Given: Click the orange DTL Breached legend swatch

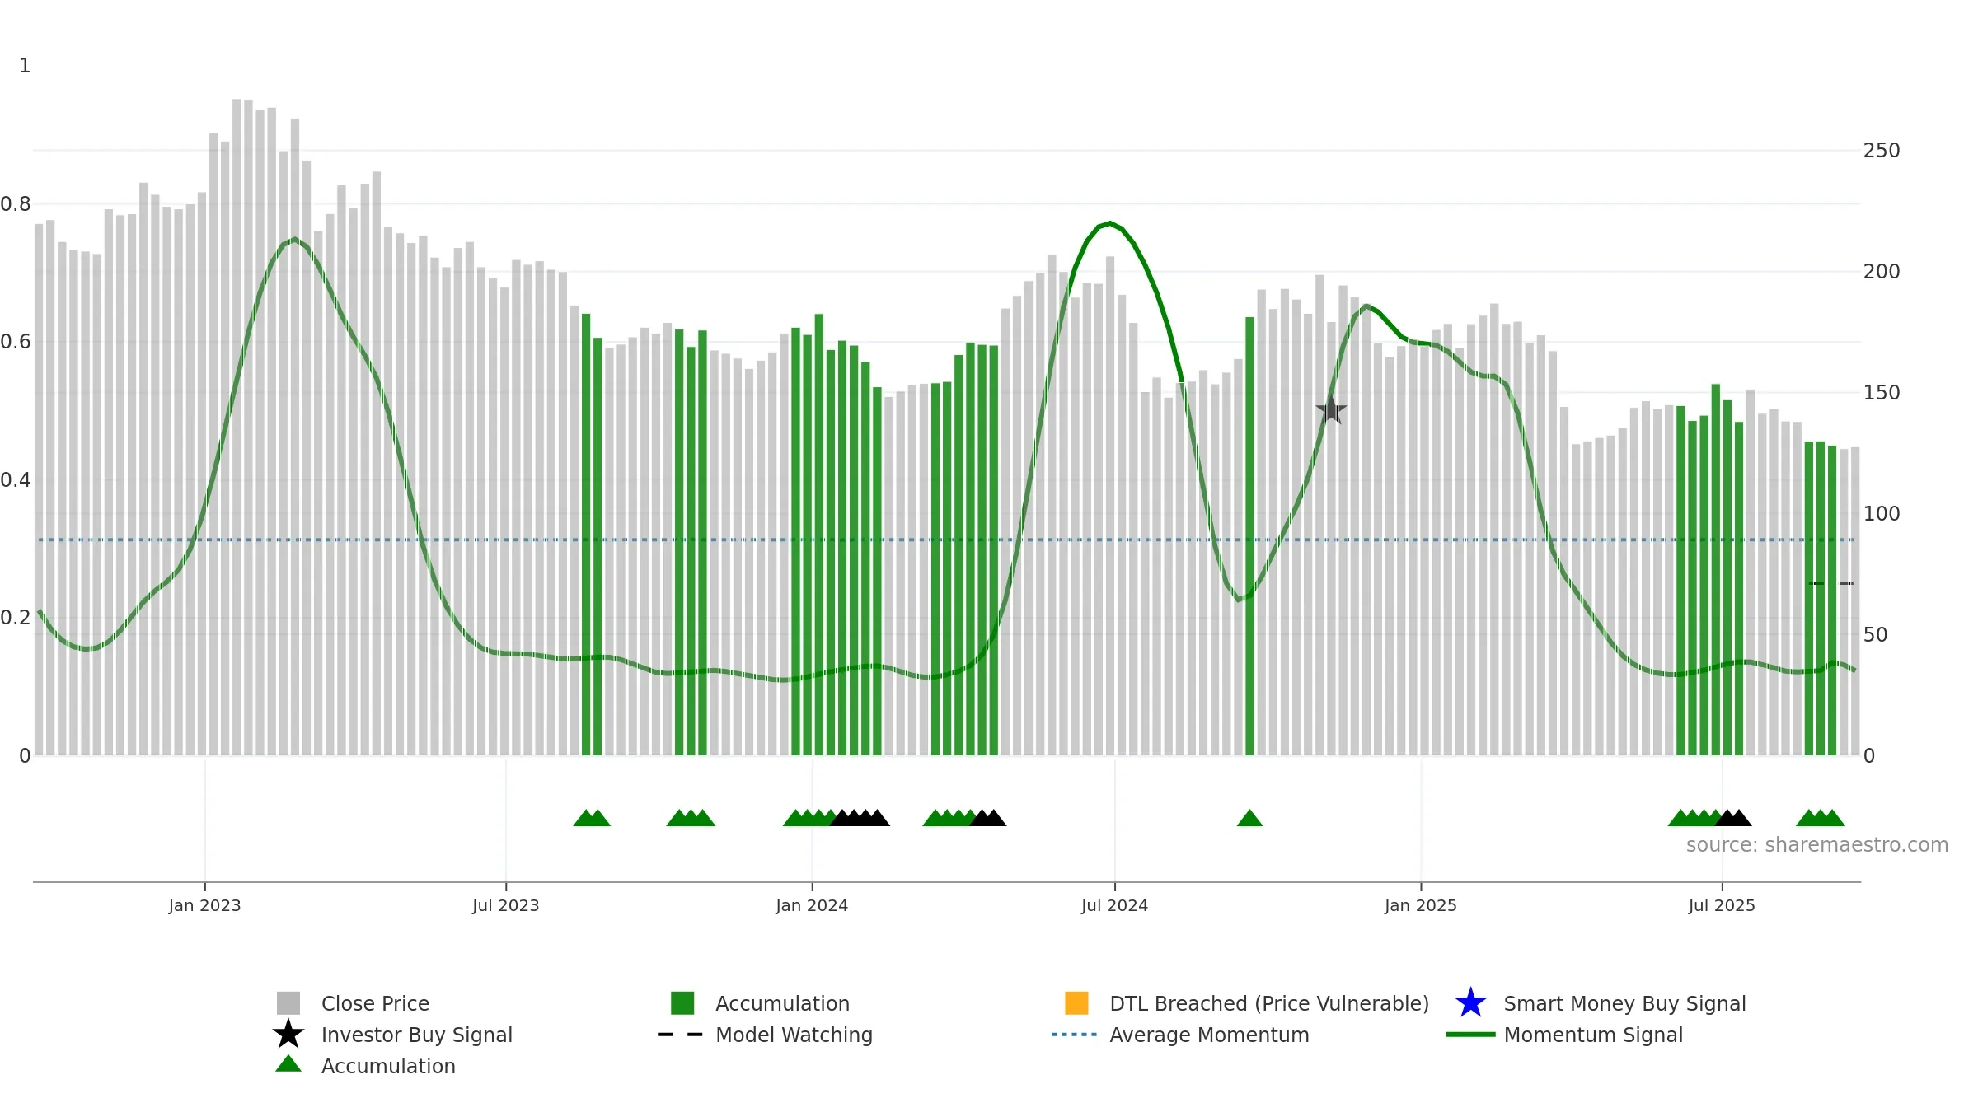Looking at the screenshot, I should 1076,1003.
